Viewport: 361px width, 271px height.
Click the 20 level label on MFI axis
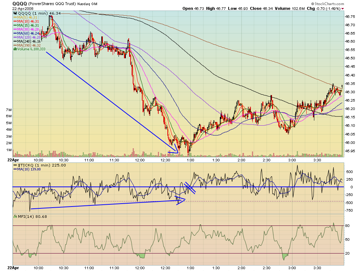click(347, 253)
